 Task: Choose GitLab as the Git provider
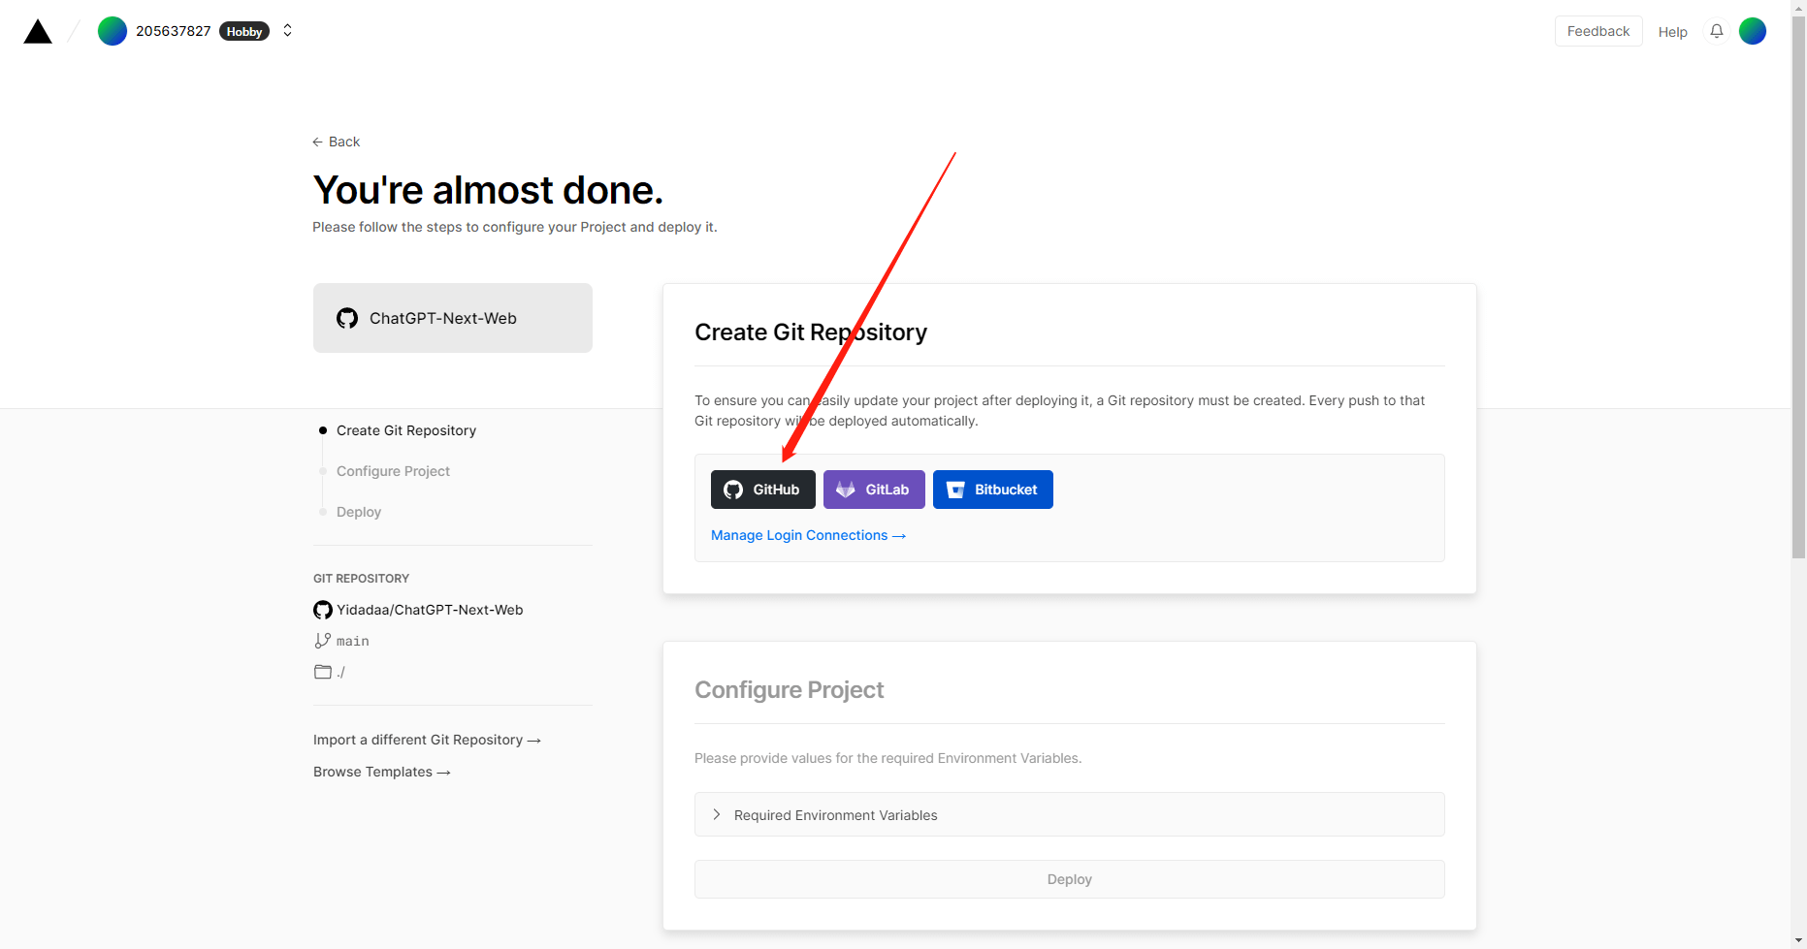(874, 490)
